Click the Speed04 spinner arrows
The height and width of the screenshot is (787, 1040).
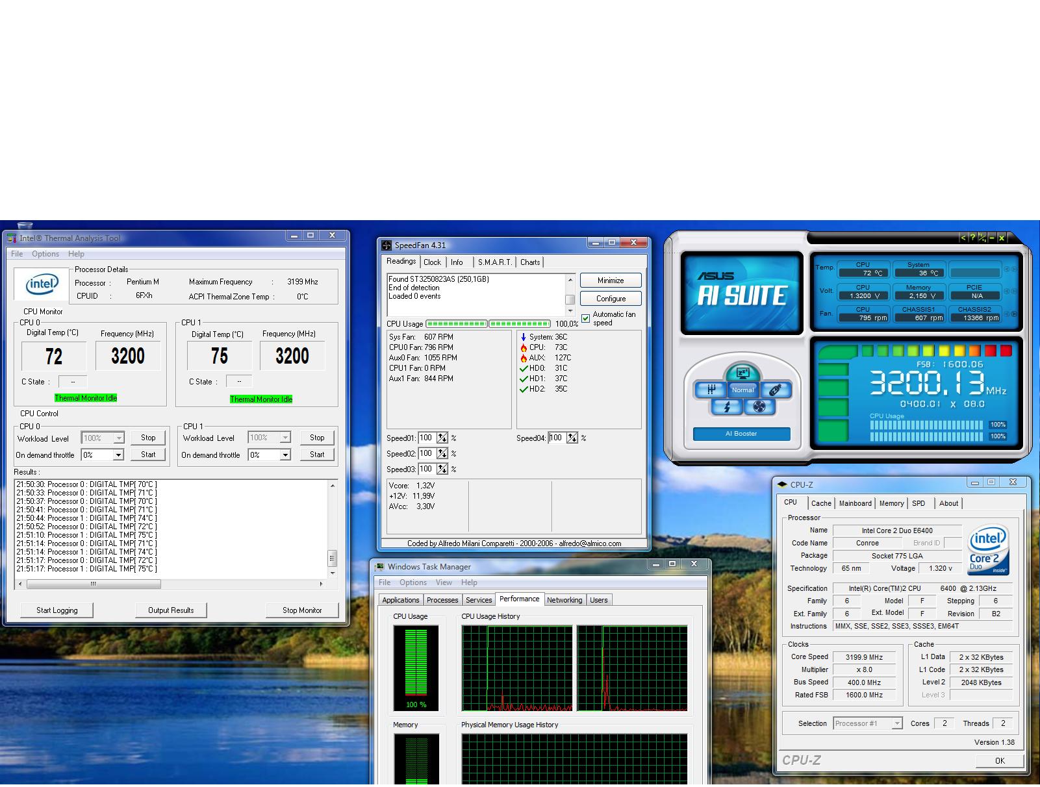(x=572, y=438)
